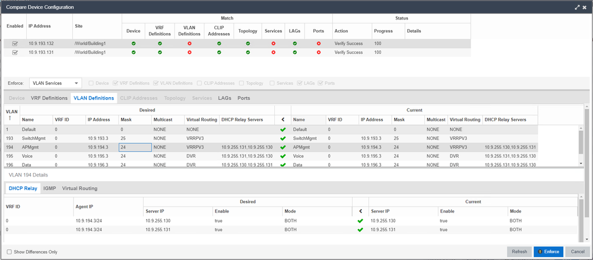Click green checkmark for DHCP server 10.9.255.131
Viewport: 593px width, 260px height.
360,229
